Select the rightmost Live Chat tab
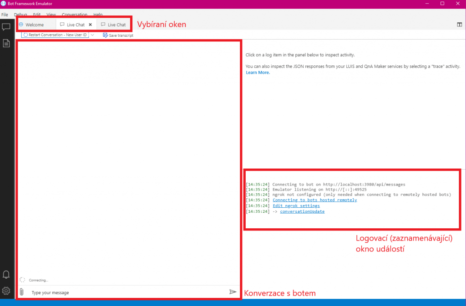Viewport: 466px width, 306px height. pyautogui.click(x=114, y=25)
